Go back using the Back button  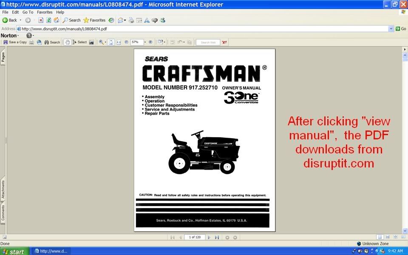tap(10, 20)
